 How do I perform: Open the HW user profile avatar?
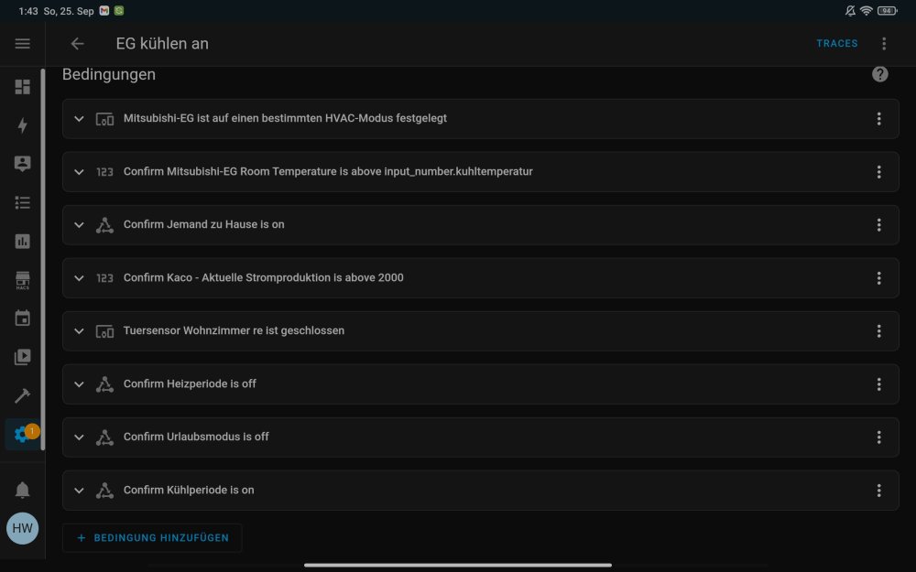click(22, 528)
